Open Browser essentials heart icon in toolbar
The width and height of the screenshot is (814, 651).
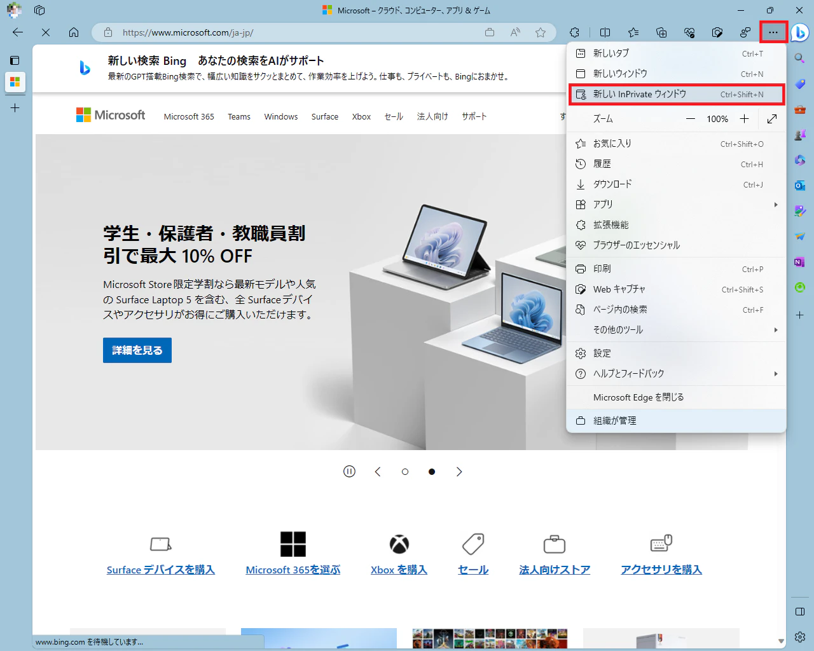pyautogui.click(x=689, y=32)
